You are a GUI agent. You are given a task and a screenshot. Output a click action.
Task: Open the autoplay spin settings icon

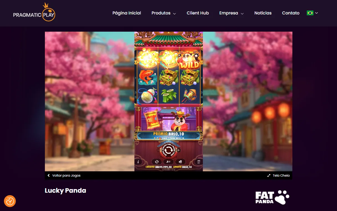click(x=157, y=162)
